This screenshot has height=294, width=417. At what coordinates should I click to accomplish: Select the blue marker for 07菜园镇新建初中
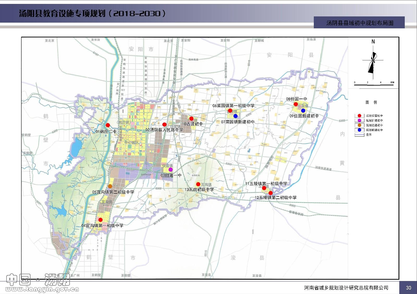[x=236, y=116]
